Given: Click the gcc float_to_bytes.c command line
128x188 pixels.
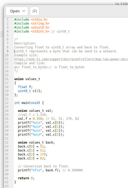Looking at the screenshot, I should coord(49,67).
